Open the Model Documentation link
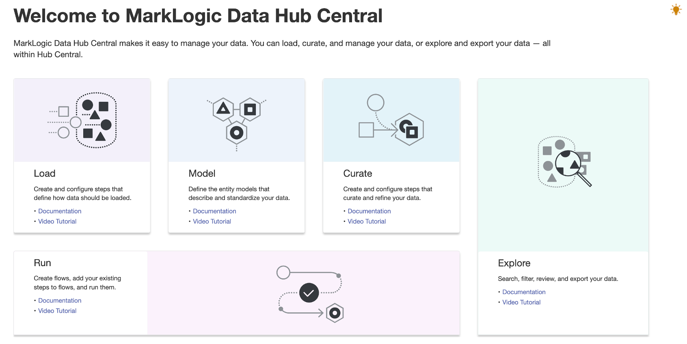 click(214, 211)
